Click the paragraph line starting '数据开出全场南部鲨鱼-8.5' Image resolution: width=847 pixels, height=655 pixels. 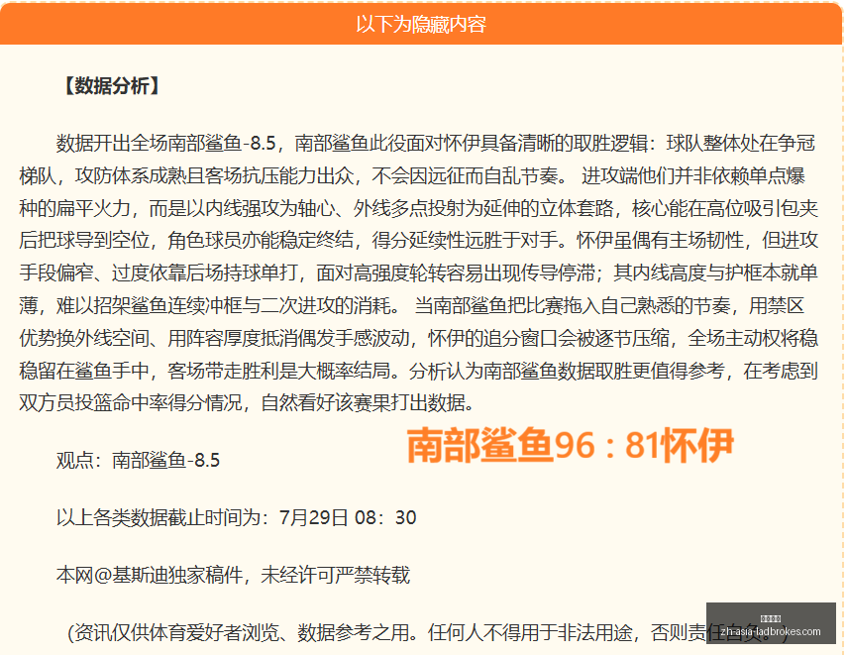coord(435,144)
